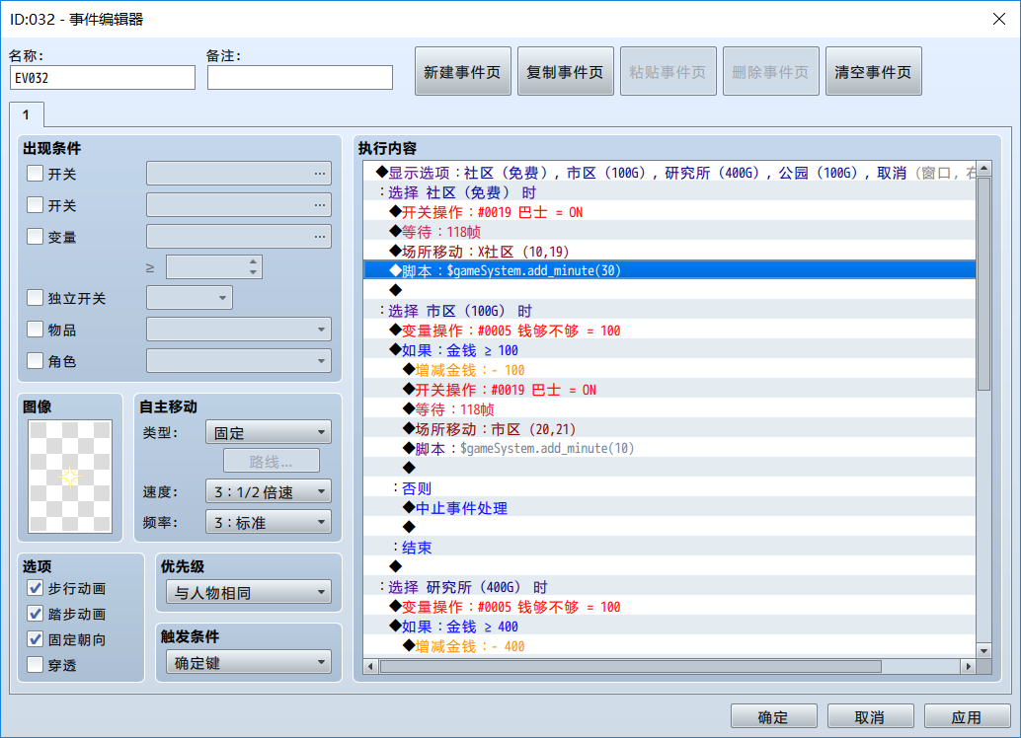Expand the 优先级 priority dropdown
Image resolution: width=1021 pixels, height=738 pixels.
pyautogui.click(x=249, y=592)
